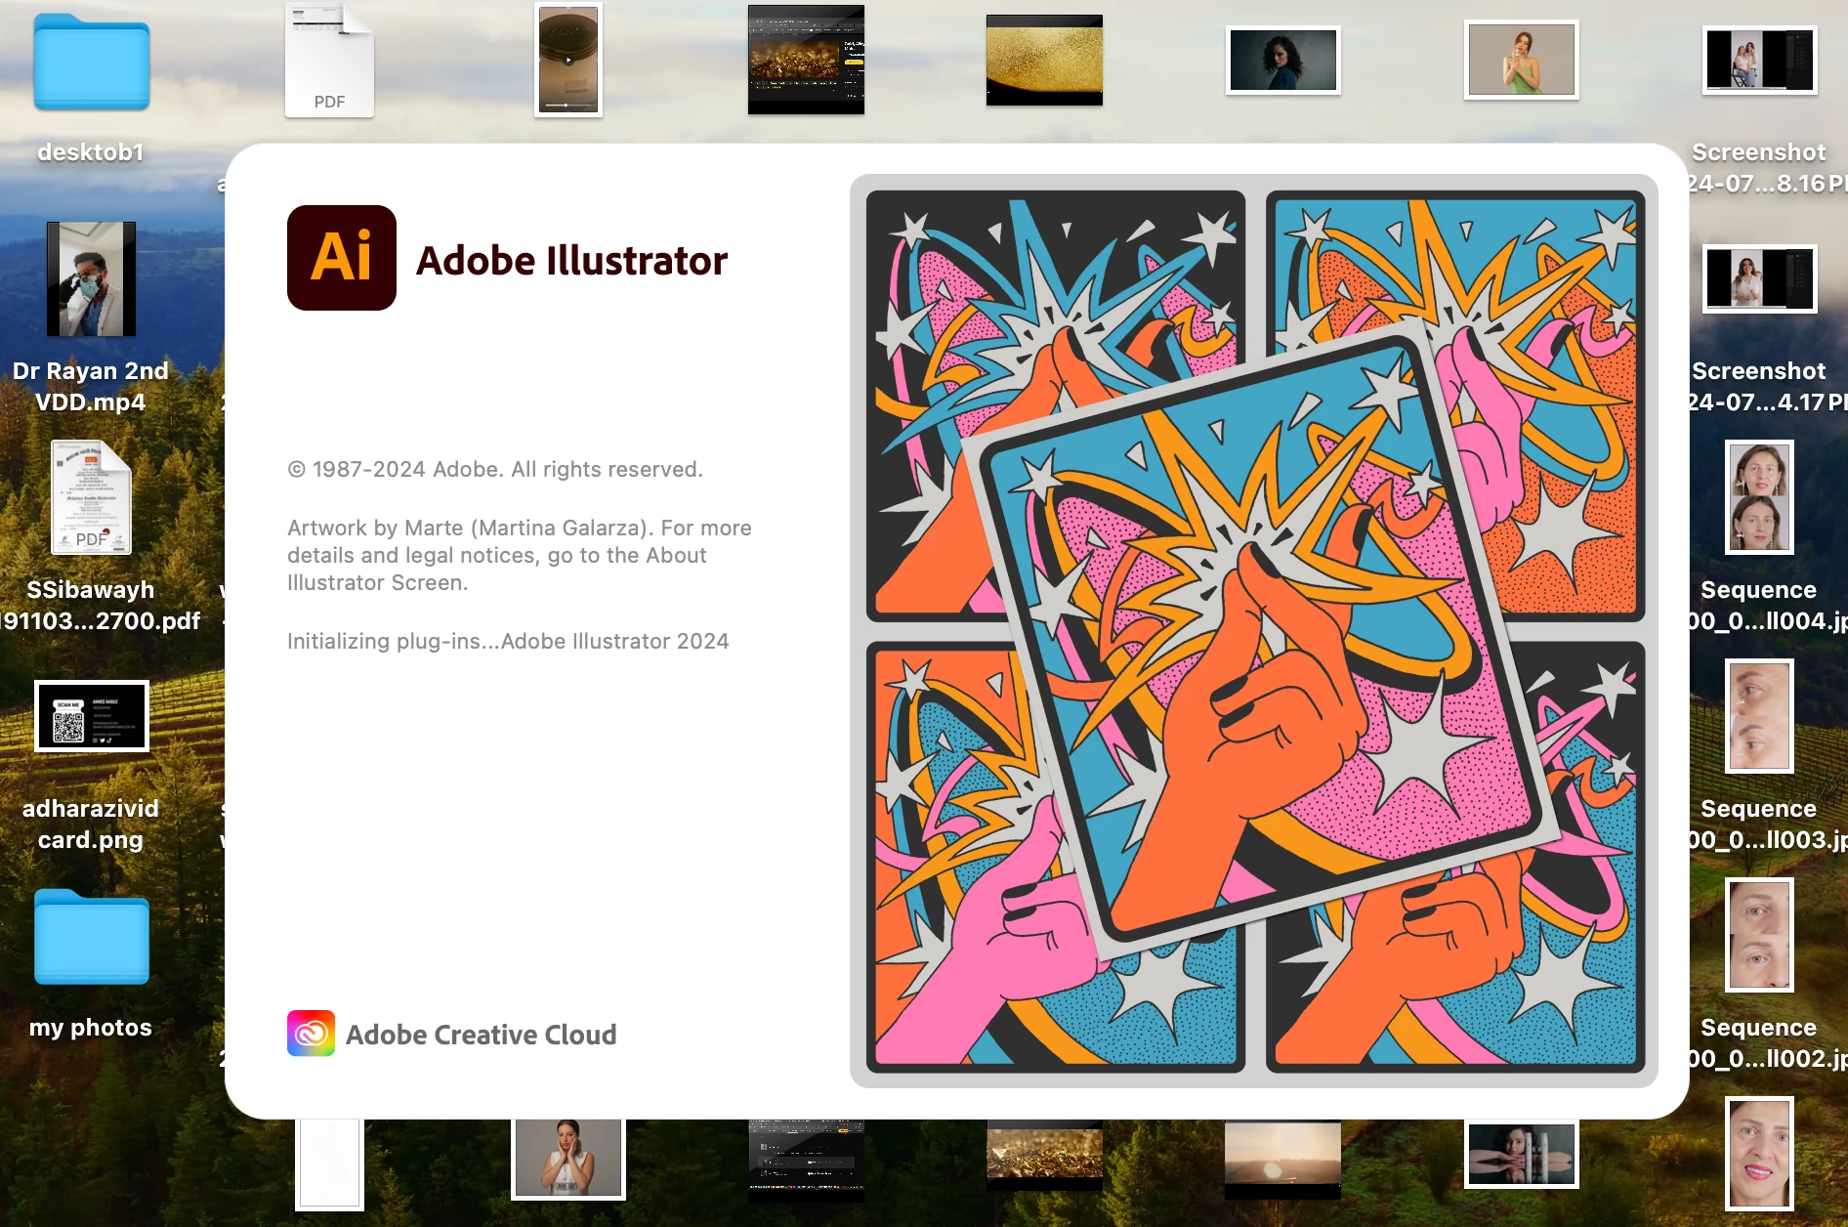Viewport: 1848px width, 1227px height.
Task: Select the dark timeline screenshot thumbnail at bottom
Action: (806, 1160)
